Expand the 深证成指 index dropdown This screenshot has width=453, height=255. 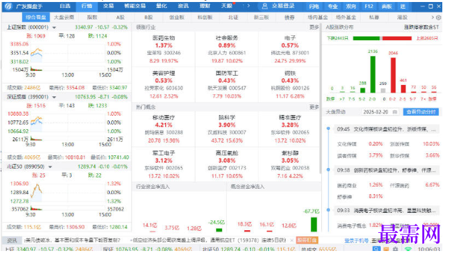[54, 97]
